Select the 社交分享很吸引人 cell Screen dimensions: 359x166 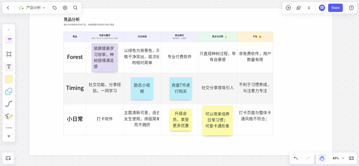[218, 88]
